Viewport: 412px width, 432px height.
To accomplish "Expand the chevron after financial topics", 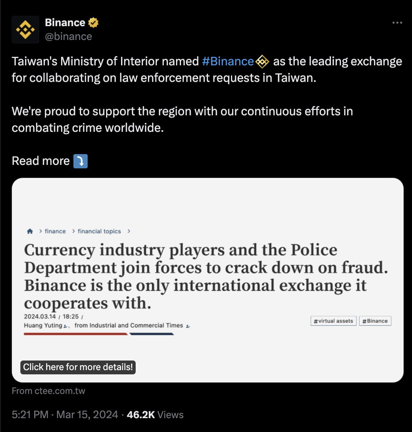I will [128, 231].
